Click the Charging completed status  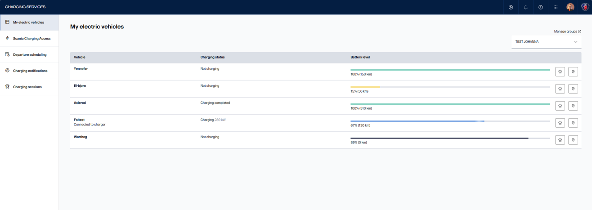215,103
